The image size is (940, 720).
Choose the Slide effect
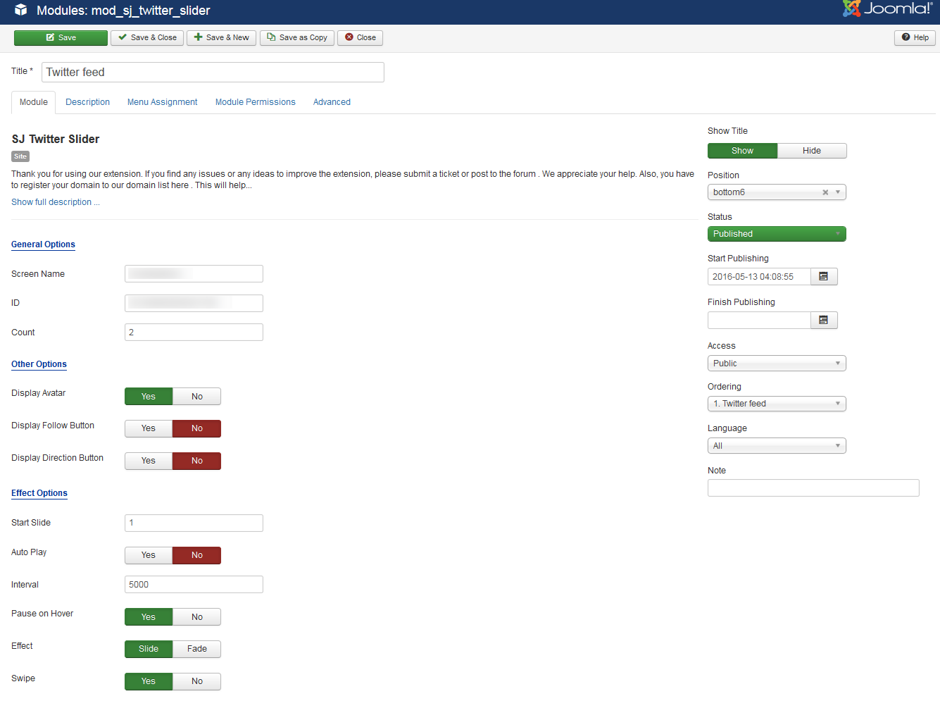coord(149,649)
